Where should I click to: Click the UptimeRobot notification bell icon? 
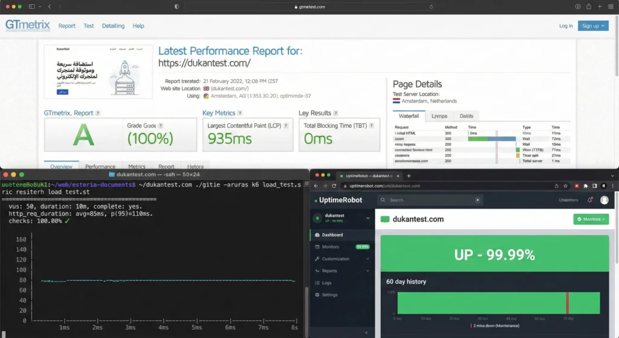click(590, 200)
